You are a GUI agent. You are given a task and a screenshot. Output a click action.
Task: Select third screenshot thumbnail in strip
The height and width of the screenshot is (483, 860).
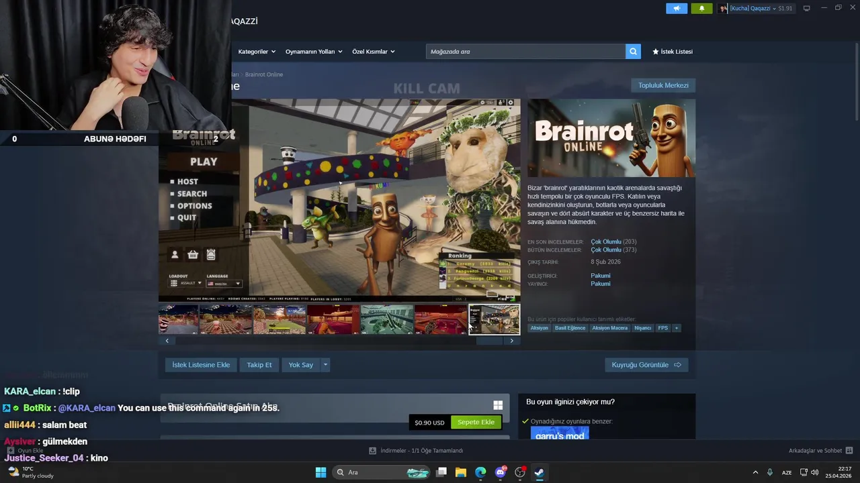pos(279,319)
